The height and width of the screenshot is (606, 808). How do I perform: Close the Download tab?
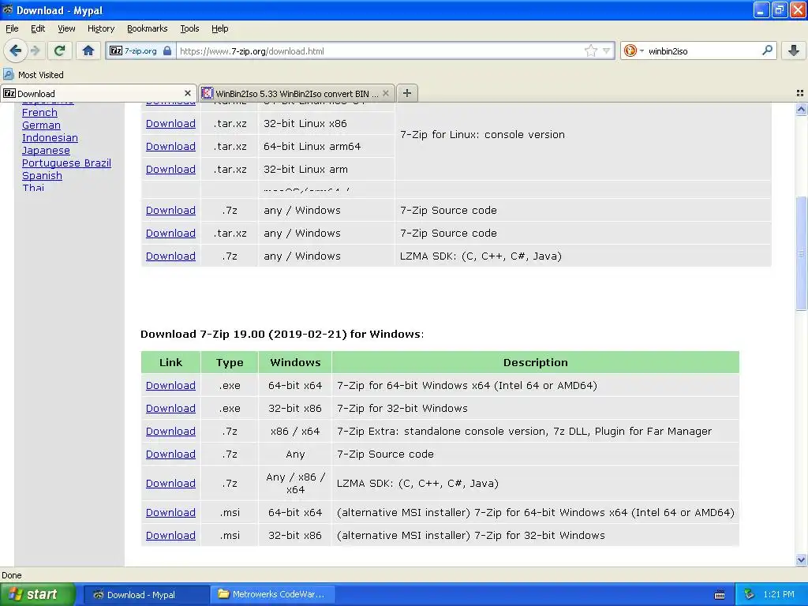[188, 93]
